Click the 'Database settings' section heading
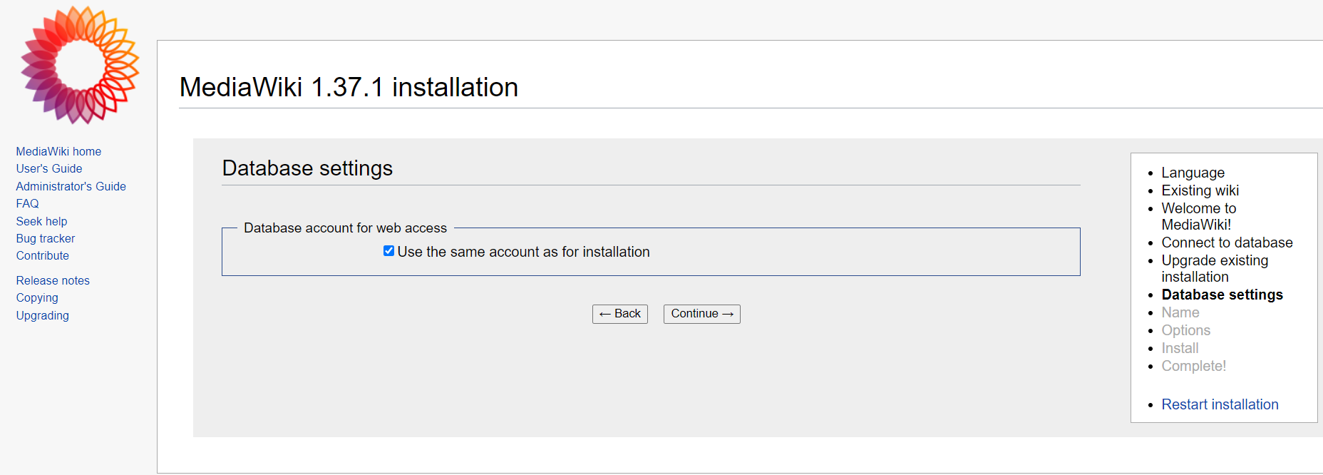 pyautogui.click(x=307, y=168)
